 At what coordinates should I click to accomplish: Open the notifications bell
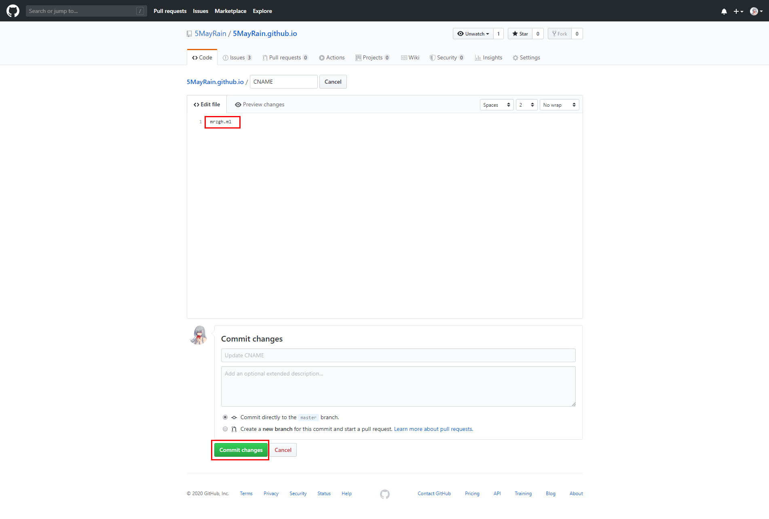pyautogui.click(x=724, y=11)
